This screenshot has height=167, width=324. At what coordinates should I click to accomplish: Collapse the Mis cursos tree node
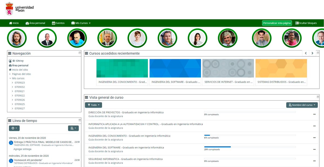pos(10,78)
